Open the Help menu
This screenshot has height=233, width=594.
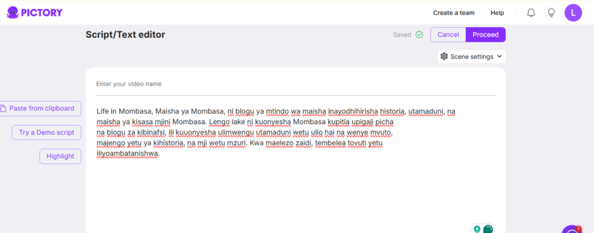tap(497, 13)
